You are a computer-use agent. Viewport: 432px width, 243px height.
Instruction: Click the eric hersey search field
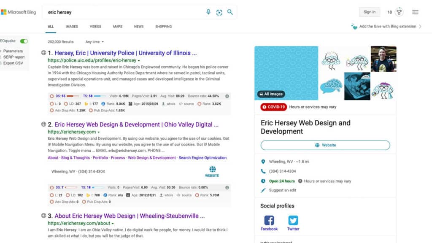127,12
